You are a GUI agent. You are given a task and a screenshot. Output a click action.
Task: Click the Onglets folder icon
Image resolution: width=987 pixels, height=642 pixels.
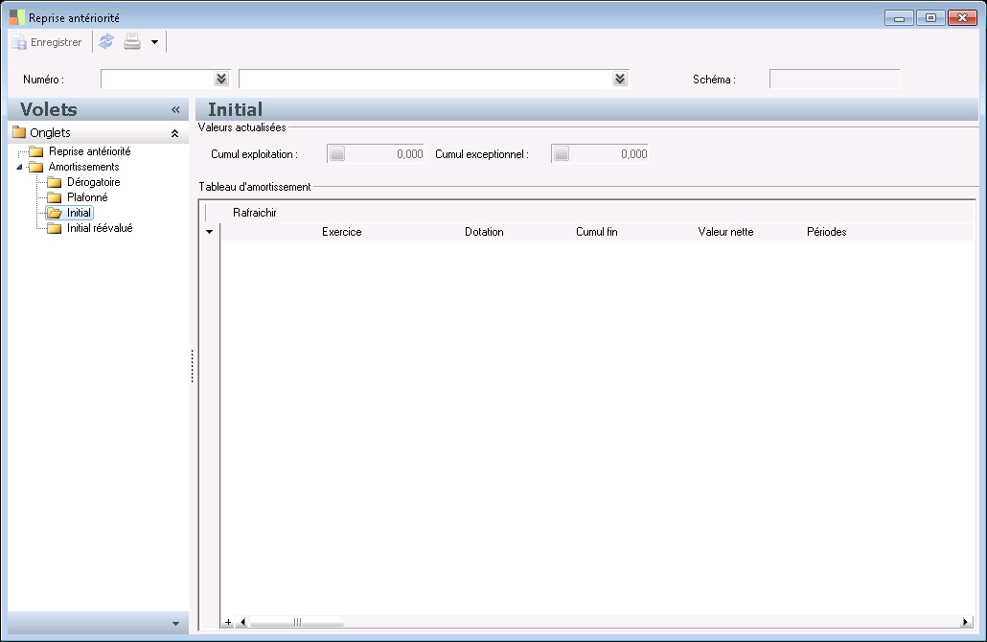19,133
